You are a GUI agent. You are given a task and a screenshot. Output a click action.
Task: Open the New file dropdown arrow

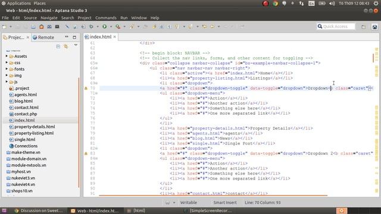[x=11, y=27]
